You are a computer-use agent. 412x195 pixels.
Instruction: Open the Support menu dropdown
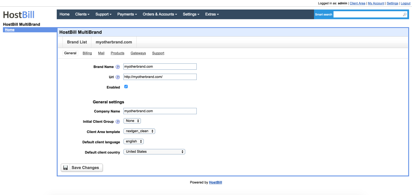coord(103,14)
